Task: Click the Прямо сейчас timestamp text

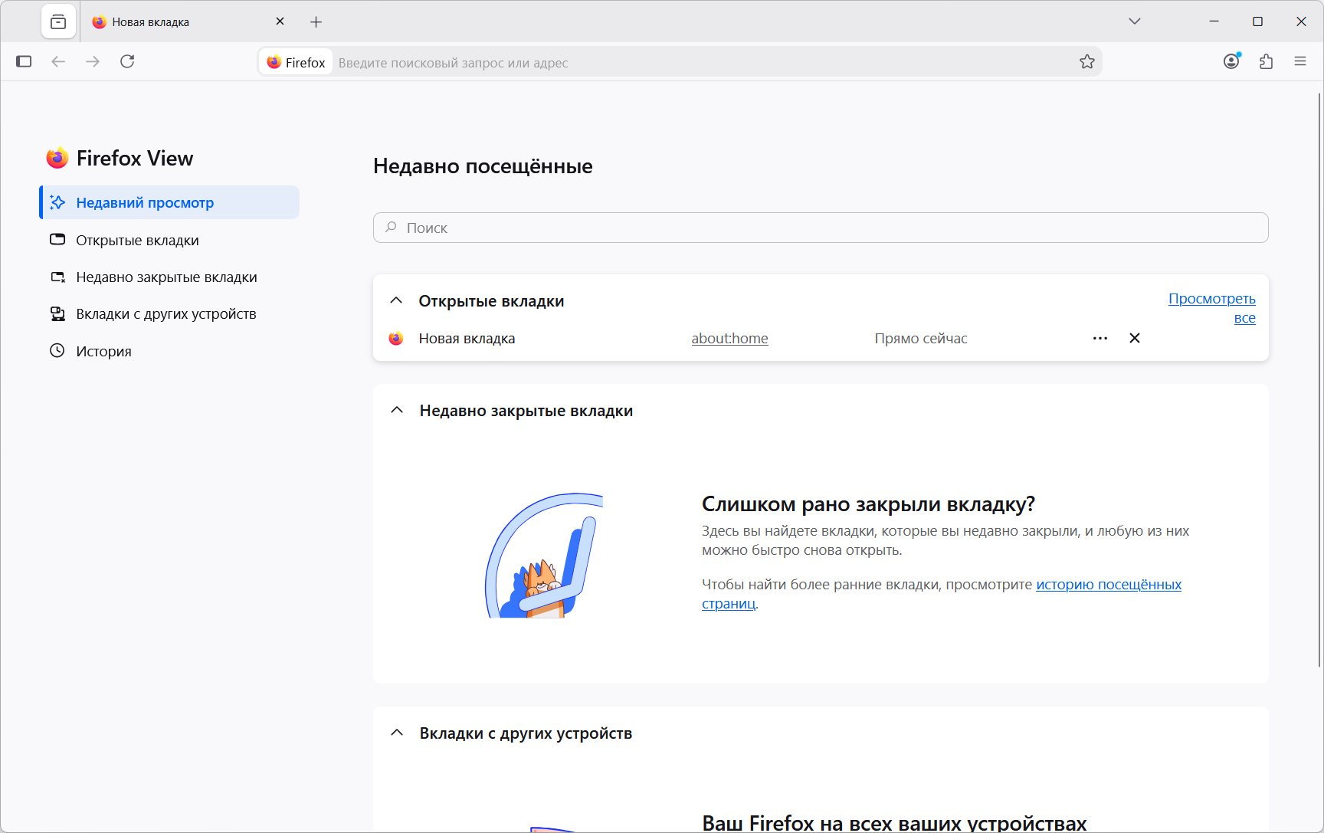Action: click(921, 338)
